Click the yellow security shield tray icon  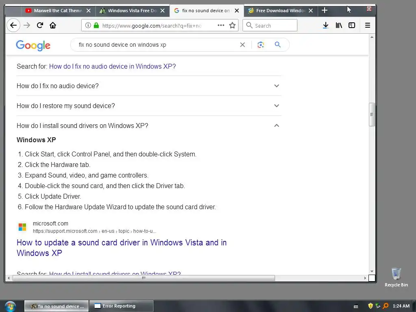pos(370,306)
